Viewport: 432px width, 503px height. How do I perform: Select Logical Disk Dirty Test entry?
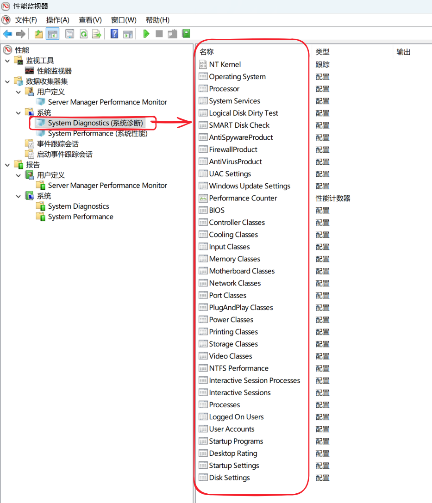pos(244,113)
